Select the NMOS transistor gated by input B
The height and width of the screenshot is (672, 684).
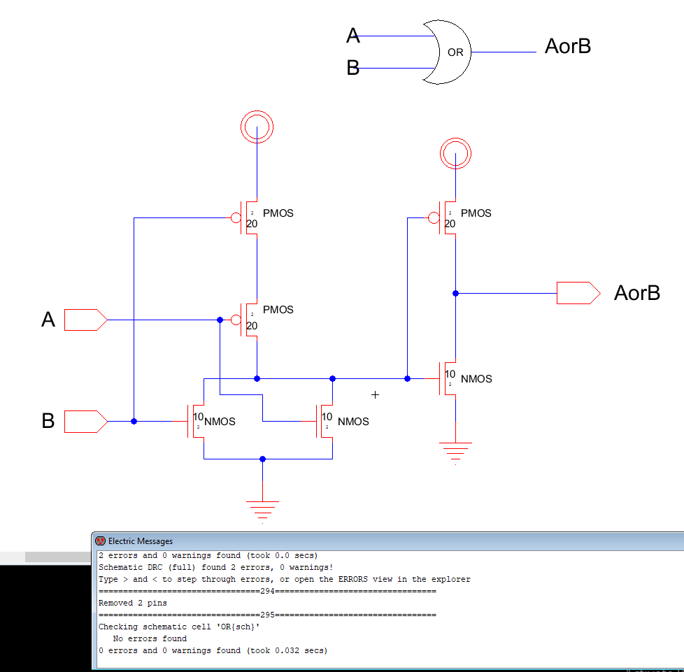(x=192, y=421)
